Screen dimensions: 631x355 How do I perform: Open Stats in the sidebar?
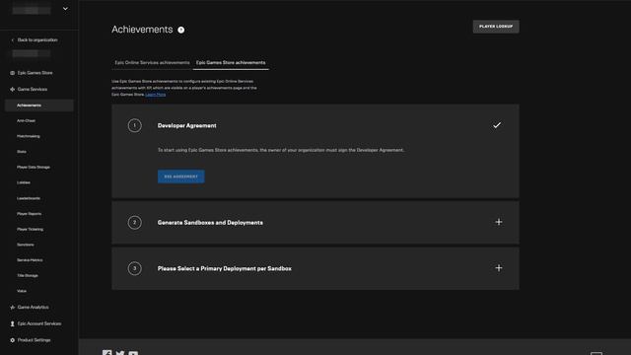pos(22,152)
